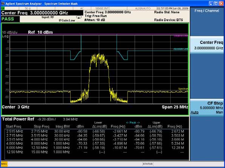Click the Span 25 MHz label
Image resolution: width=225 pixels, height=168 pixels.
click(x=175, y=107)
